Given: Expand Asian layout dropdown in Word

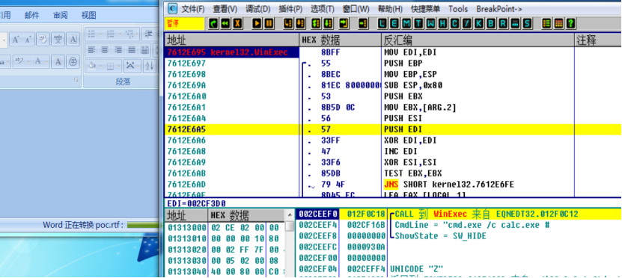Looking at the screenshot, I should 138,65.
